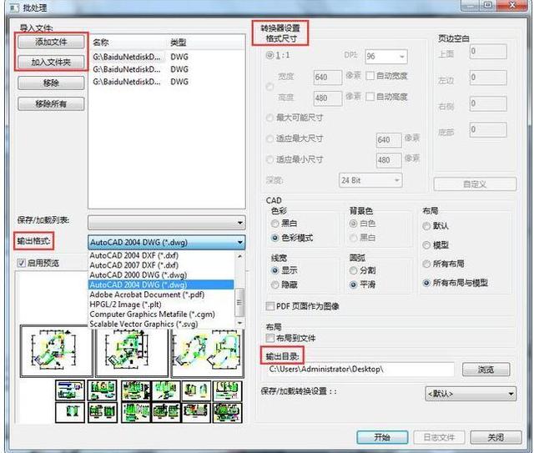Click the output directory path field

360,370
